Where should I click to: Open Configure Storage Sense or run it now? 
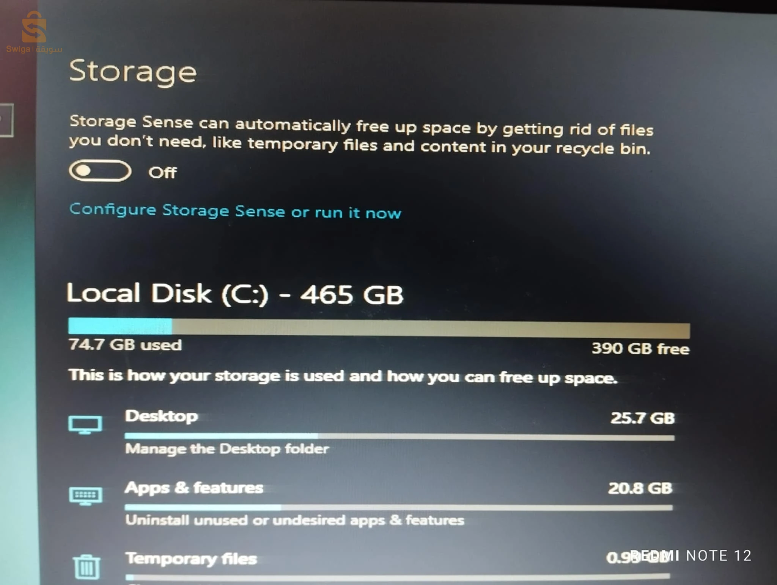[235, 211]
